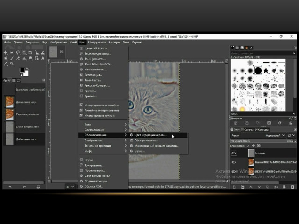Viewport: 299px width, 224px height.
Task: Expand the Авто submenu
Action: tap(103, 125)
